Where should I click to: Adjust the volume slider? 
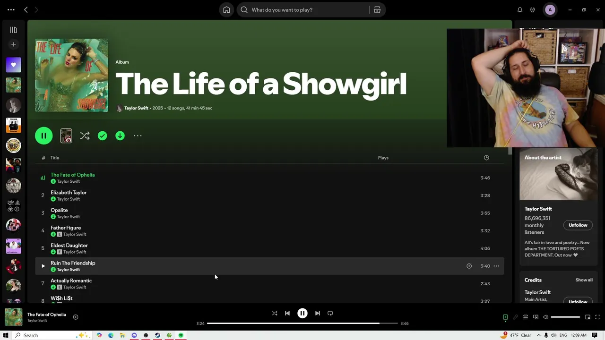pos(565,317)
